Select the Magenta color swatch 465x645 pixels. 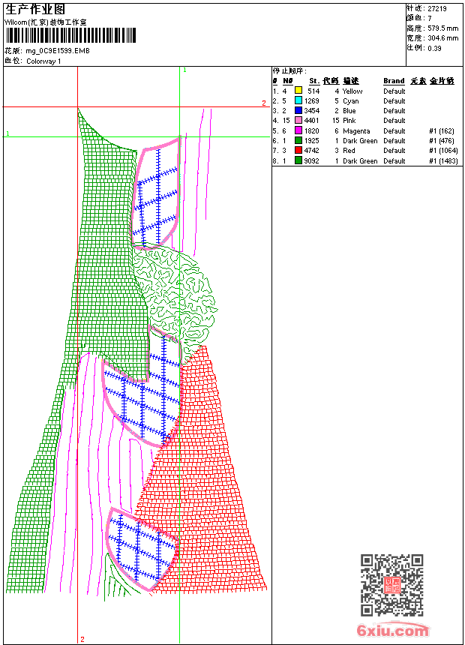[x=298, y=130]
